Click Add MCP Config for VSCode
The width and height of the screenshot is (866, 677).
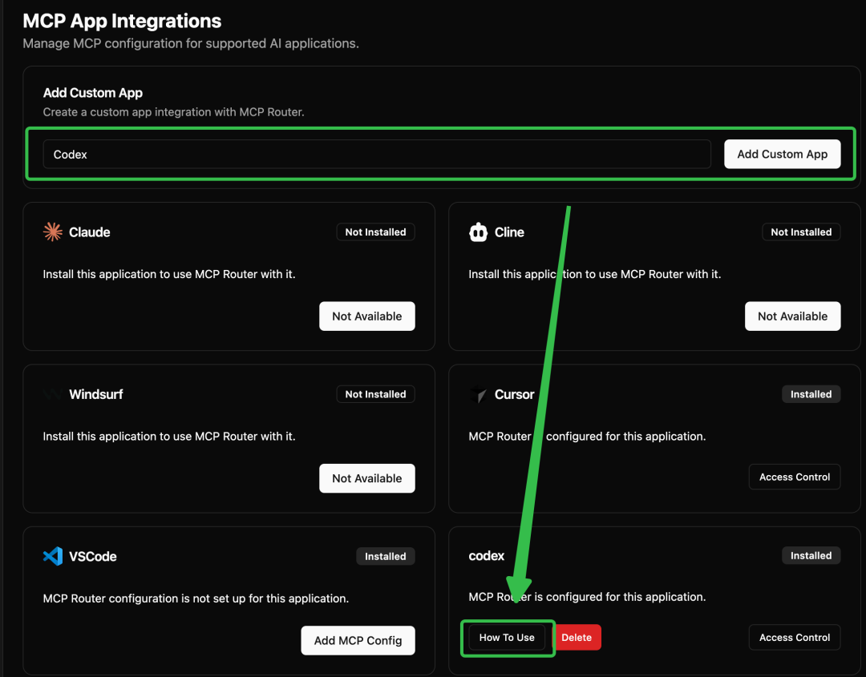[358, 640]
